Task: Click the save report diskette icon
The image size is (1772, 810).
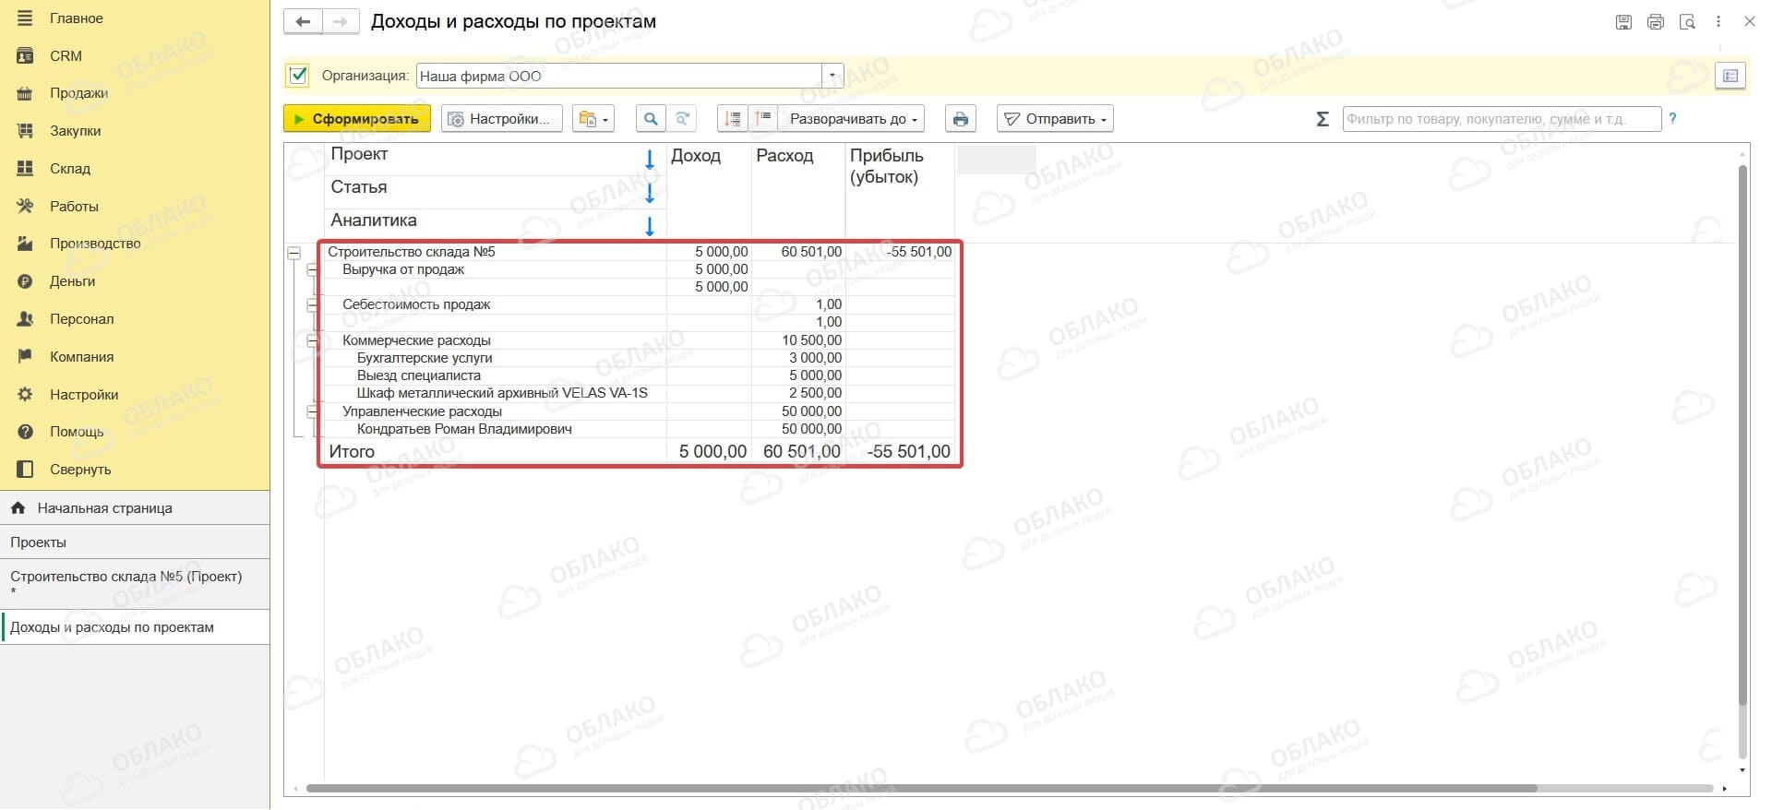Action: (1624, 22)
